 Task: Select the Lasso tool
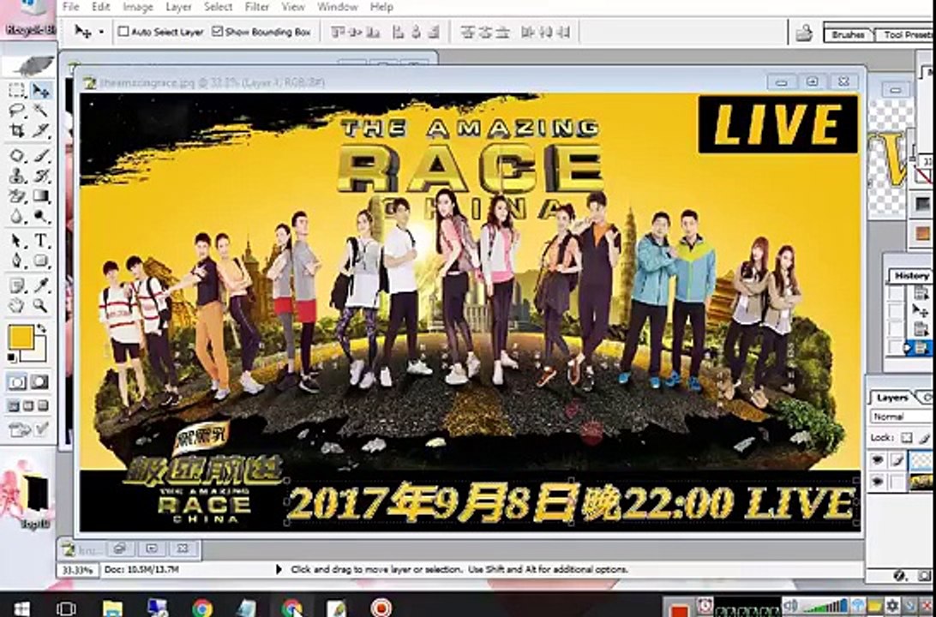[x=17, y=111]
